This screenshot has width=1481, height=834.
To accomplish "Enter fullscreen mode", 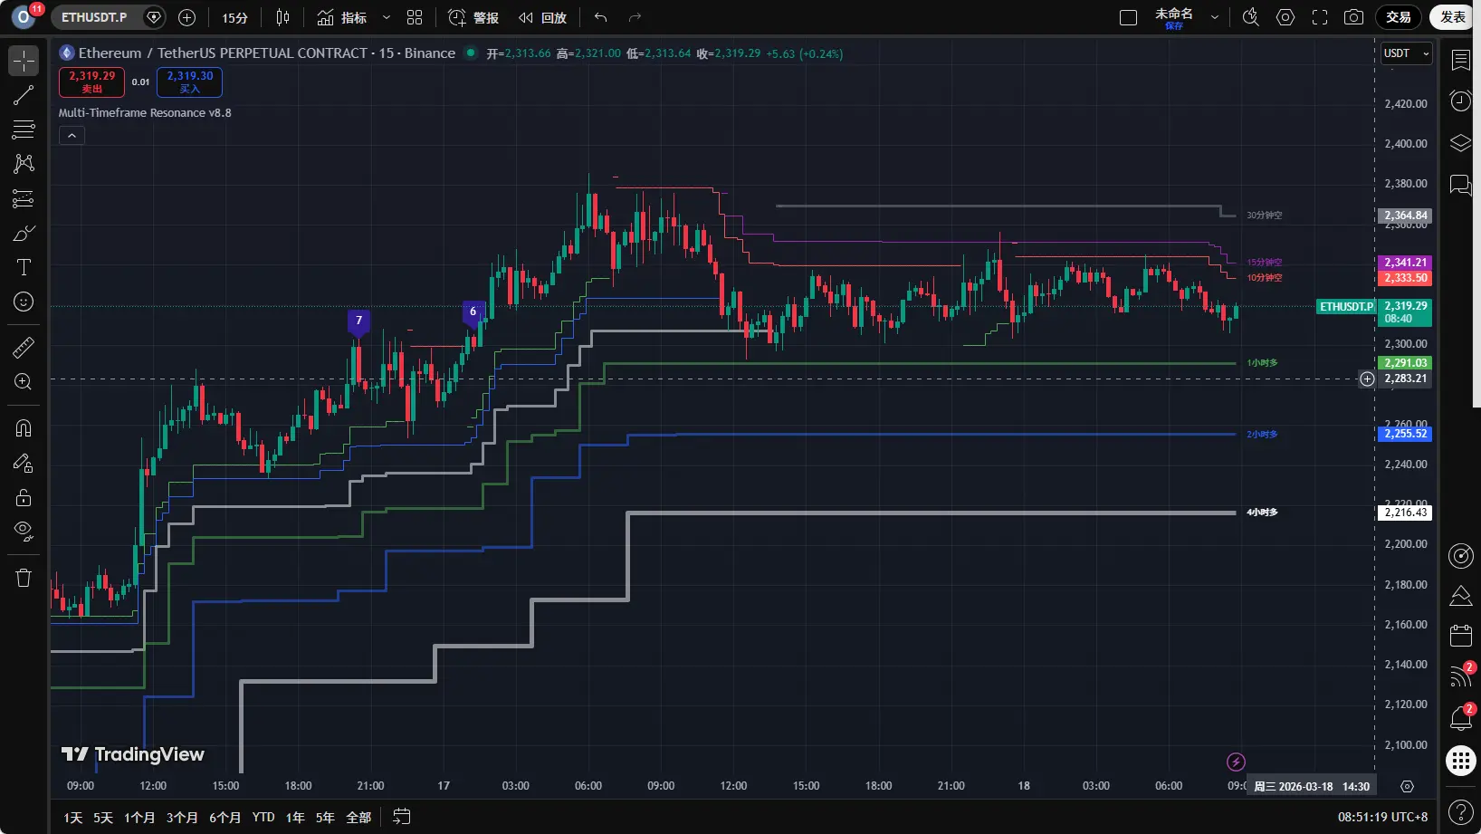I will pos(1320,17).
